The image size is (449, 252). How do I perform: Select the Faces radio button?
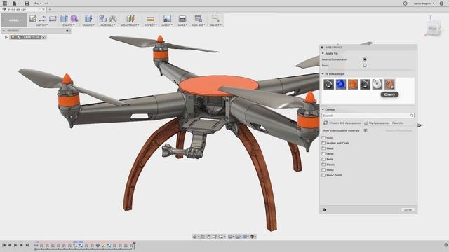coord(365,65)
